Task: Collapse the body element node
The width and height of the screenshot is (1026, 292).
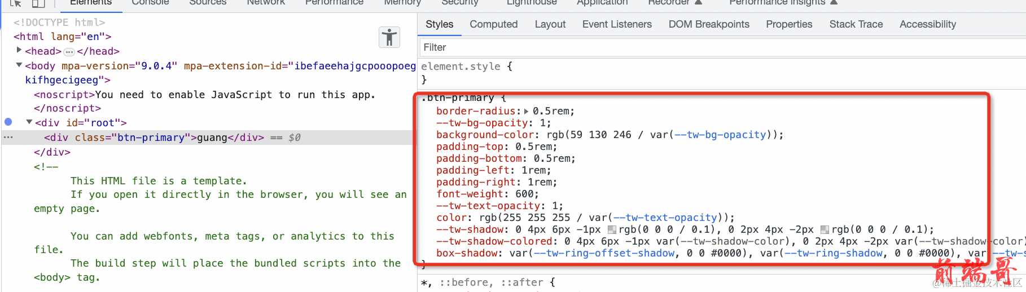Action: pos(19,65)
